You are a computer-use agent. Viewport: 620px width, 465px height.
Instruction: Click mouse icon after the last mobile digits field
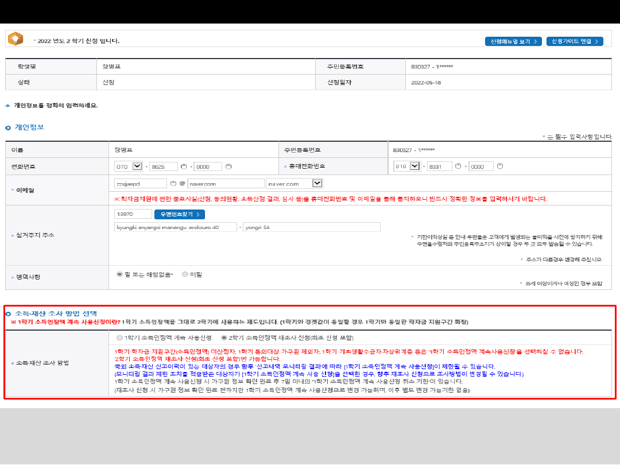[x=499, y=166]
